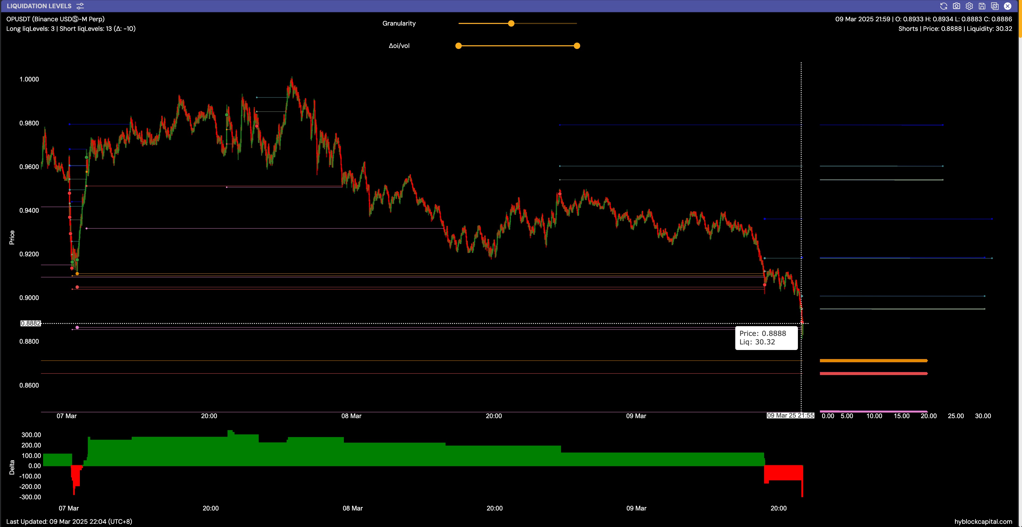The width and height of the screenshot is (1022, 527).
Task: Click the left Δoi/vol slider handle
Action: click(x=459, y=46)
